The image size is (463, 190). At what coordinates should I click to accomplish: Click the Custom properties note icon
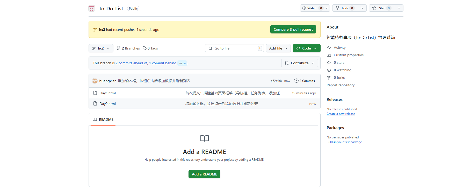[x=329, y=55]
